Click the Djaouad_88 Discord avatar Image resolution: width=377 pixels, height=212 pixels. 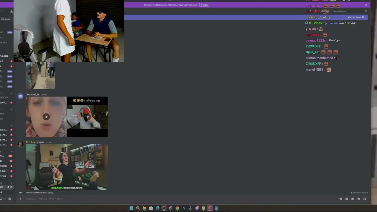pos(20,96)
